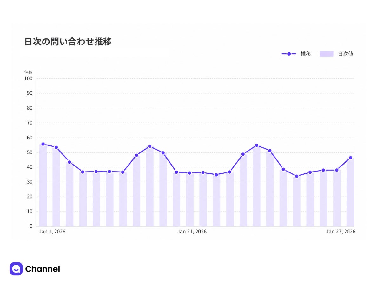Click the Jan 1, 2026 axis label
Viewport: 377px width, 284px height.
click(x=52, y=232)
